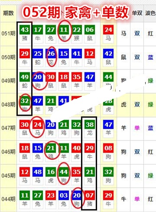156x212 pixels.
Task: Click pink 单 in row 047期
Action: click(137, 128)
